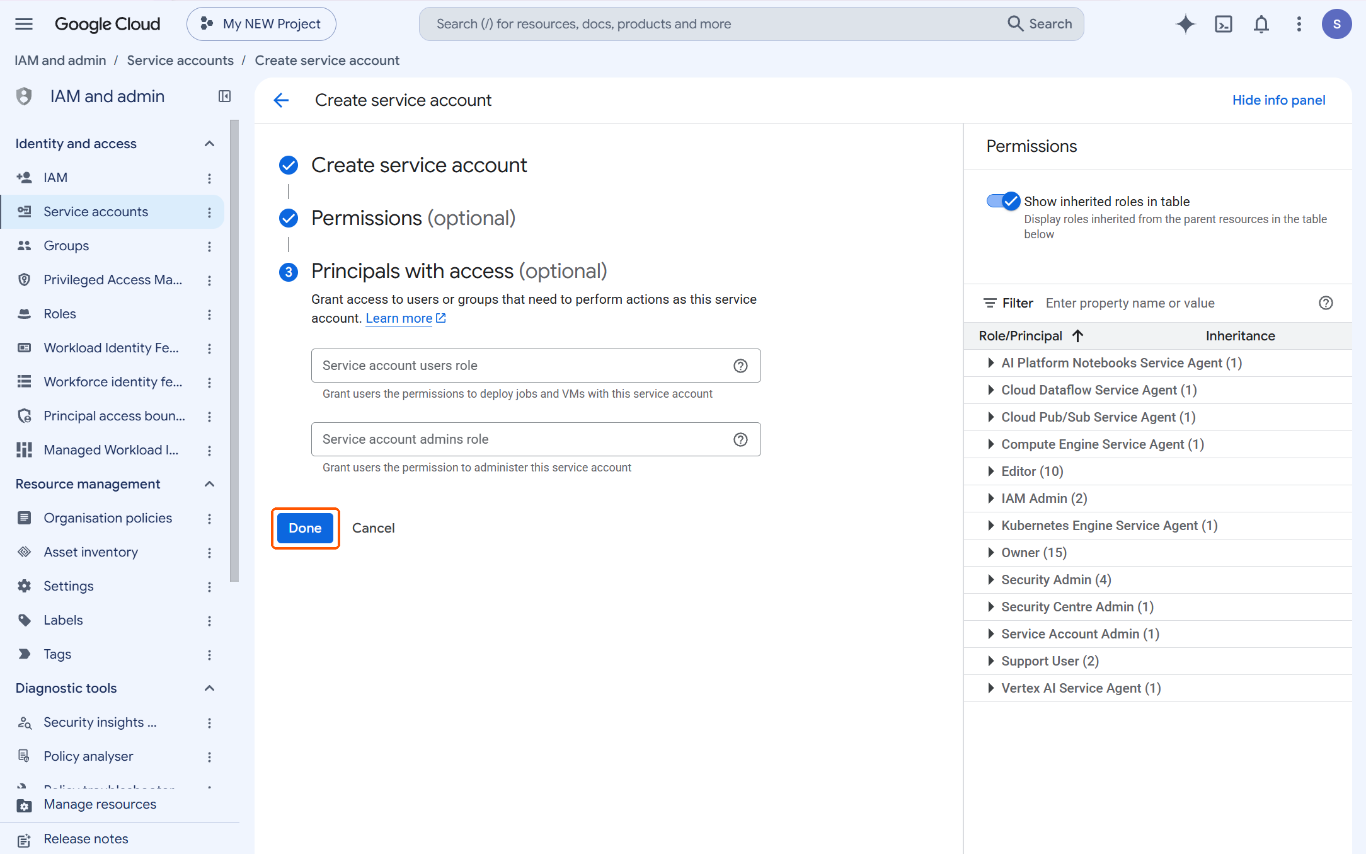Open the three-dot menu next to Tags

(x=209, y=655)
